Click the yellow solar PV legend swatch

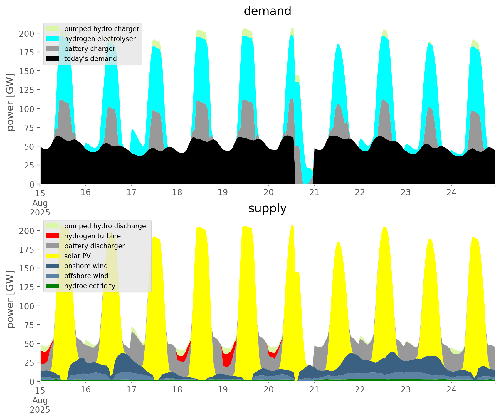53,256
